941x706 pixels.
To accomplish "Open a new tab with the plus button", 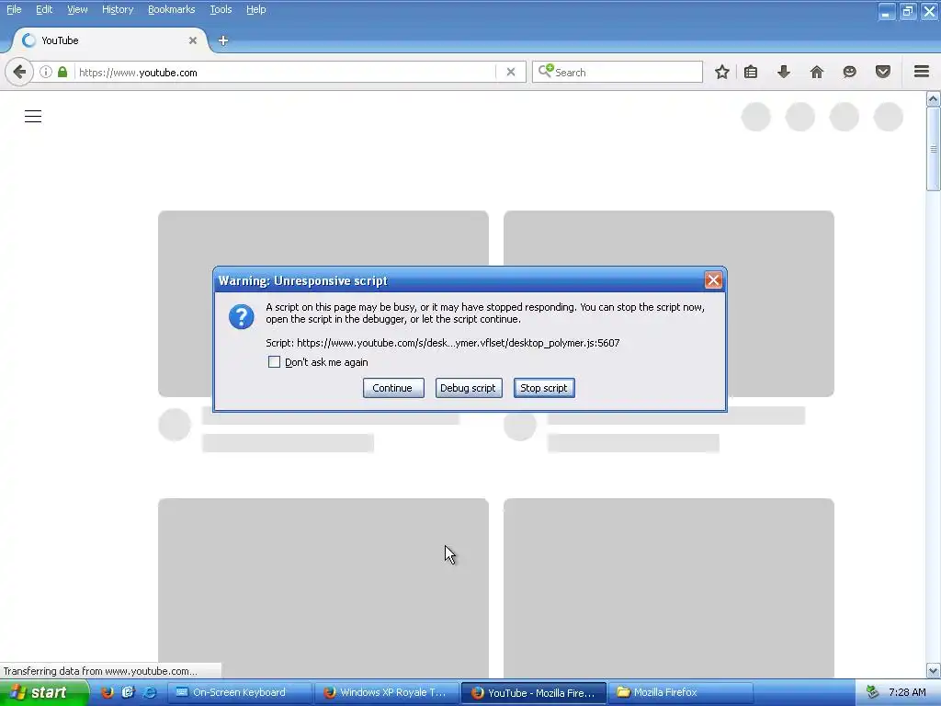I will pos(223,40).
